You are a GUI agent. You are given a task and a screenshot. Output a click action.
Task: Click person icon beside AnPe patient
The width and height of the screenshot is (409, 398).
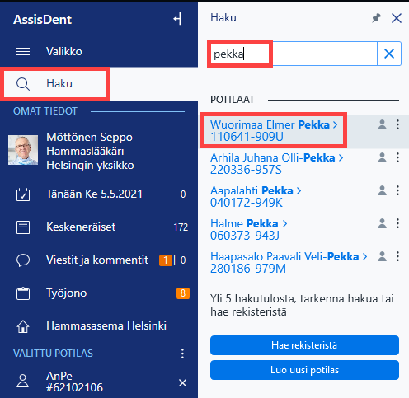(x=23, y=381)
